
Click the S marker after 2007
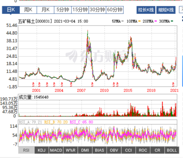(x=92, y=84)
